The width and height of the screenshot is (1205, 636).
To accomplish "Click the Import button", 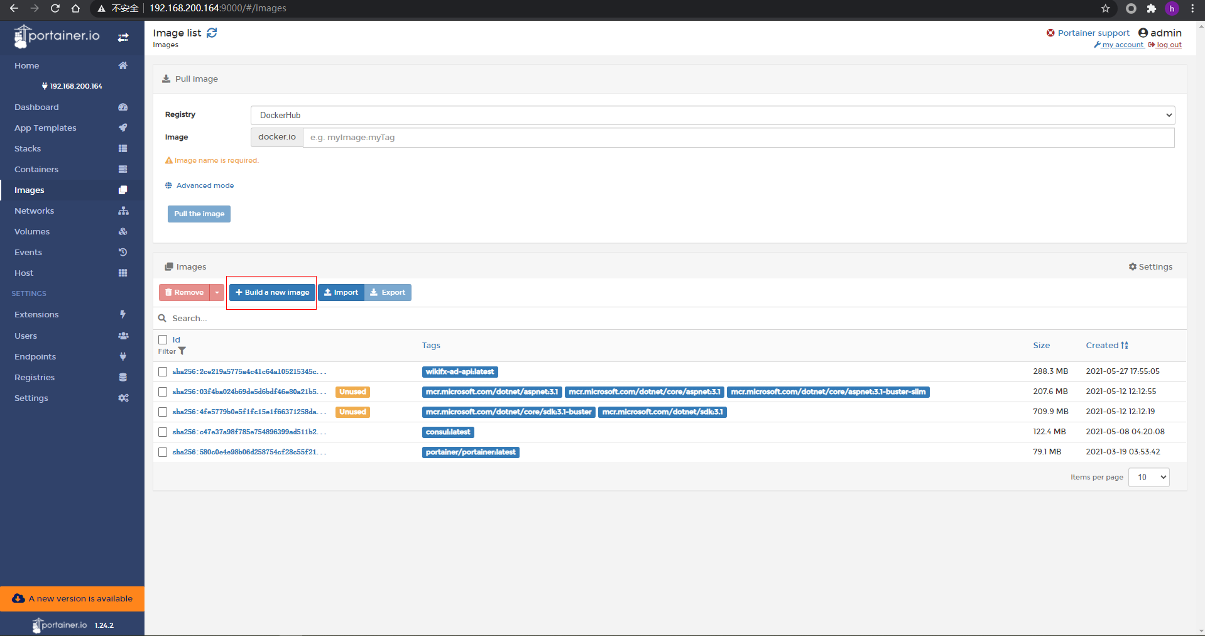I will pyautogui.click(x=341, y=292).
